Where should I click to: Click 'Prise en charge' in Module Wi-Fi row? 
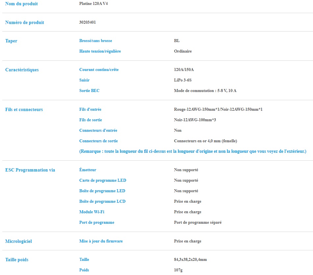click(188, 212)
